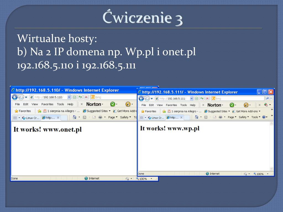Click Print icon in 192.168.5.110 window
Image resolution: width=283 pixels, height=212 pixels.
pyautogui.click(x=100, y=117)
